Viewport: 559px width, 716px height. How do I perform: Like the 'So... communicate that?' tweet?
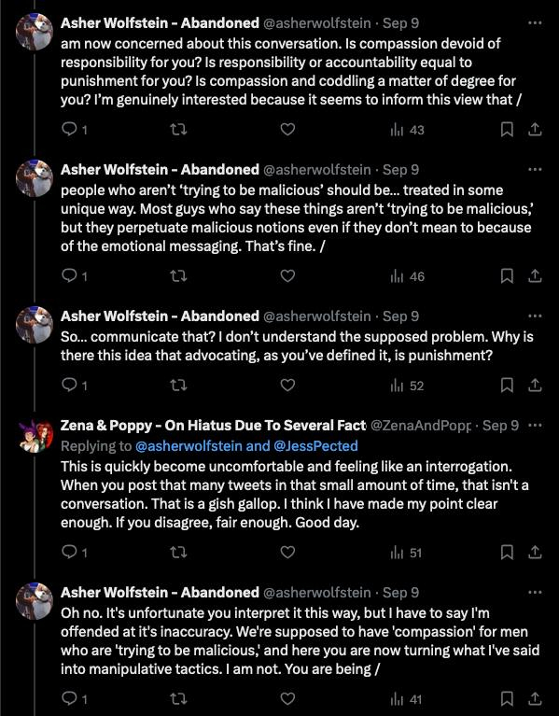click(x=287, y=386)
